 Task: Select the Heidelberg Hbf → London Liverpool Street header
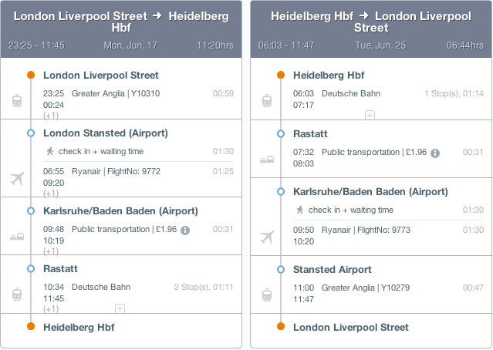click(x=371, y=22)
